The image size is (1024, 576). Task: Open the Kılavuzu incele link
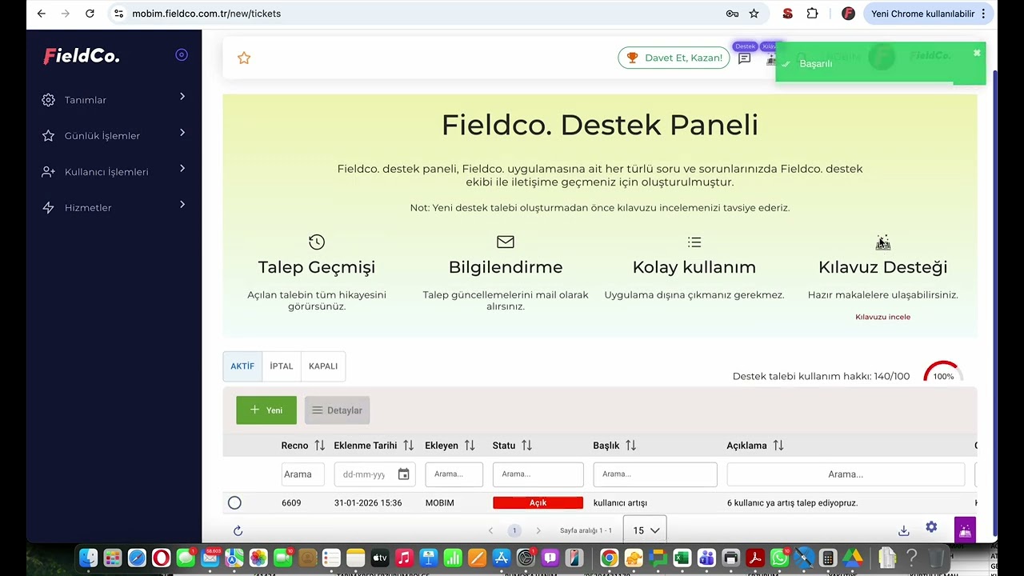click(882, 317)
